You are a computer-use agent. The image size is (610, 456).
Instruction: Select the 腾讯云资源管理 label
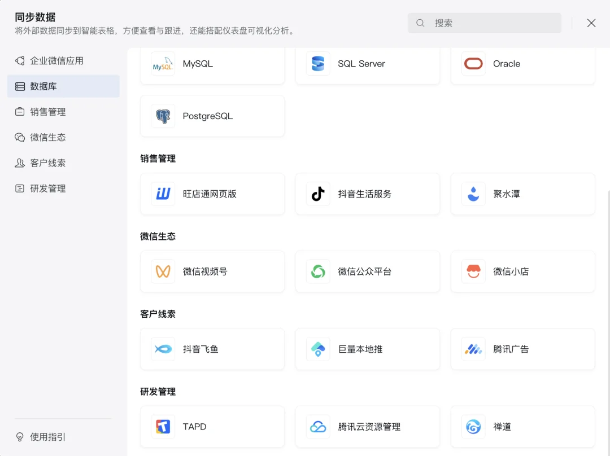[369, 427]
